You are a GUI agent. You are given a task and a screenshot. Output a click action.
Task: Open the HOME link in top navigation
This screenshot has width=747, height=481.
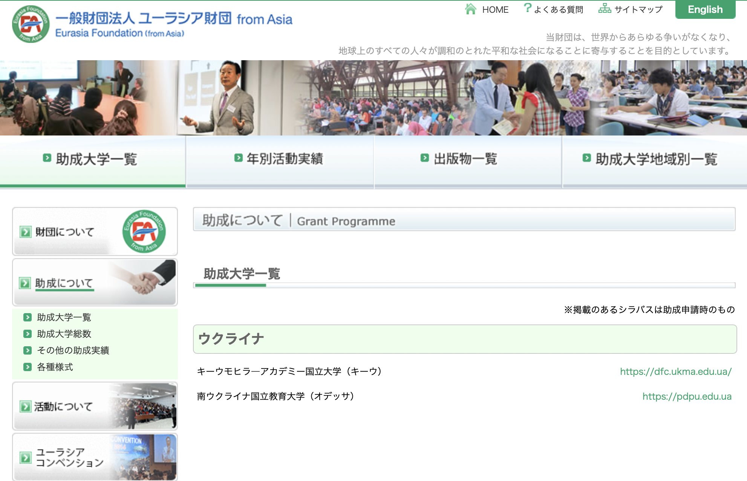(x=495, y=9)
